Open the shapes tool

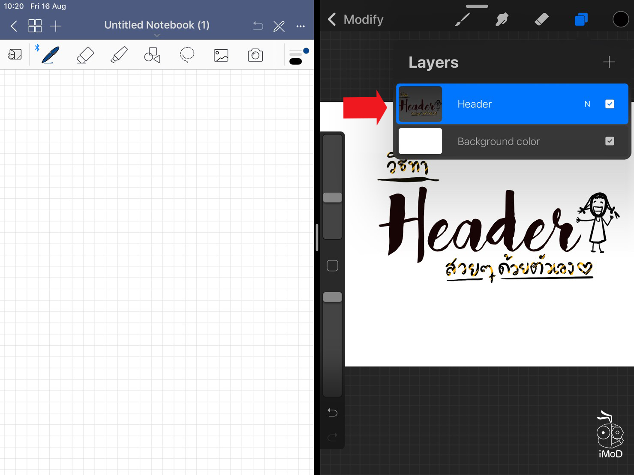pyautogui.click(x=152, y=55)
